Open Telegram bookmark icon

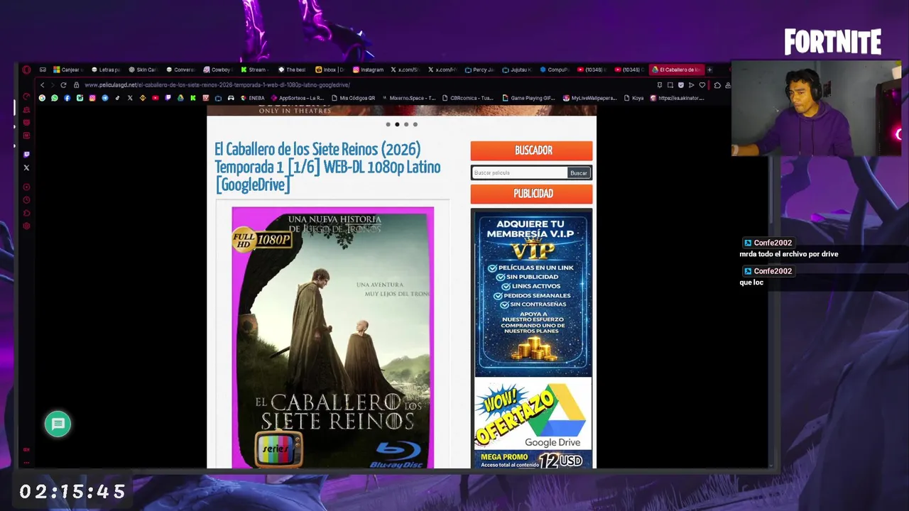(105, 98)
